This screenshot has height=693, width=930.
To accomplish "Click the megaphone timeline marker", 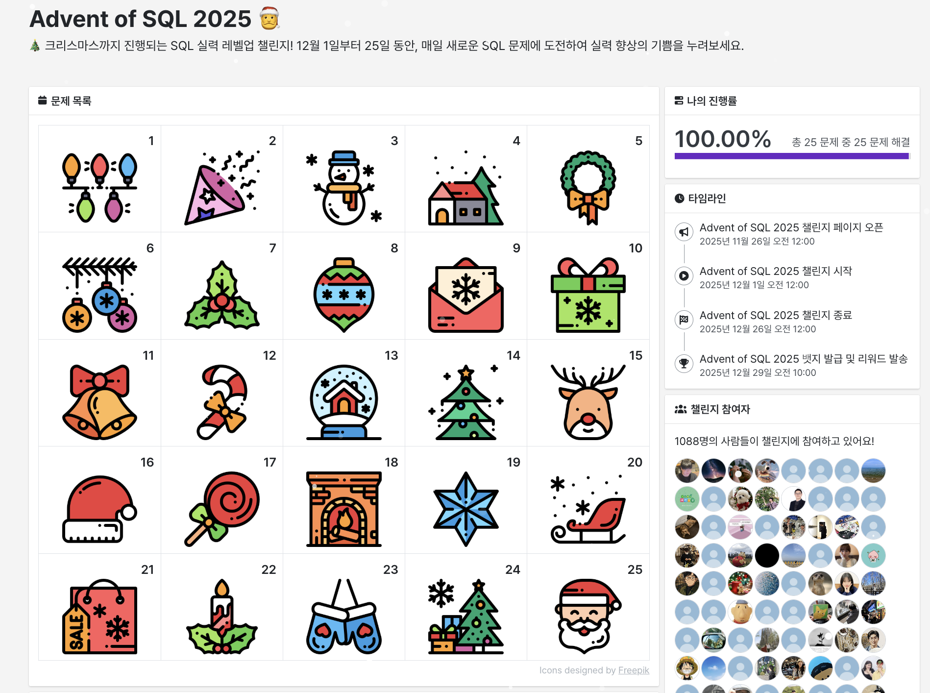I will 684,232.
